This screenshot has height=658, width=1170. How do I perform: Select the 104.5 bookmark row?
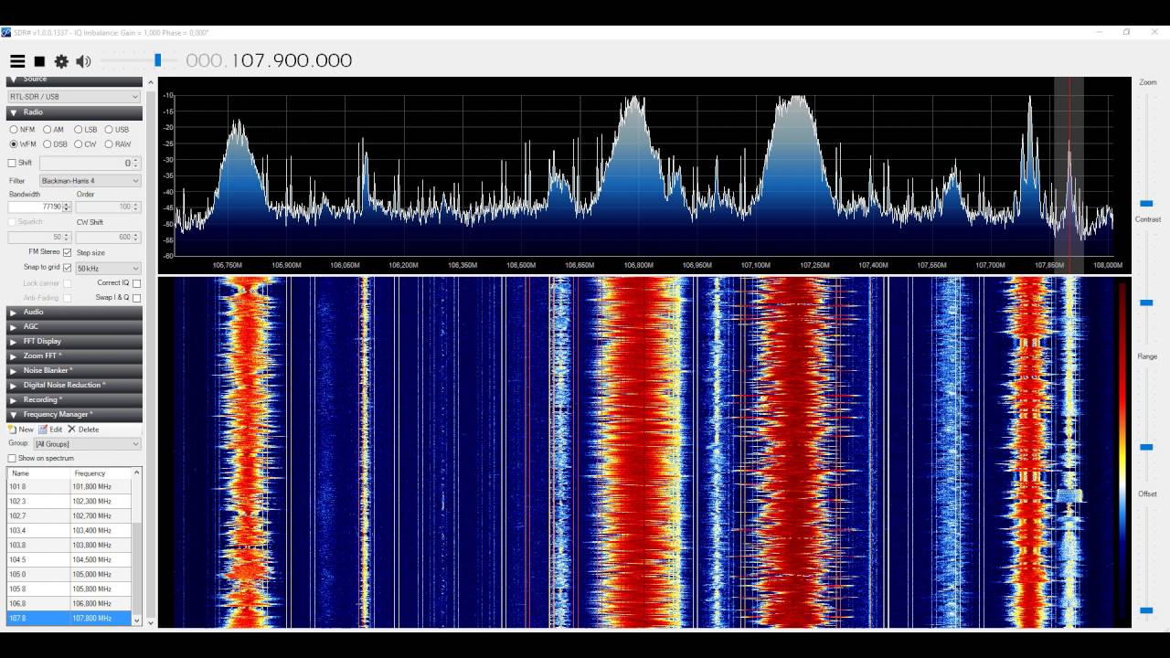69,560
